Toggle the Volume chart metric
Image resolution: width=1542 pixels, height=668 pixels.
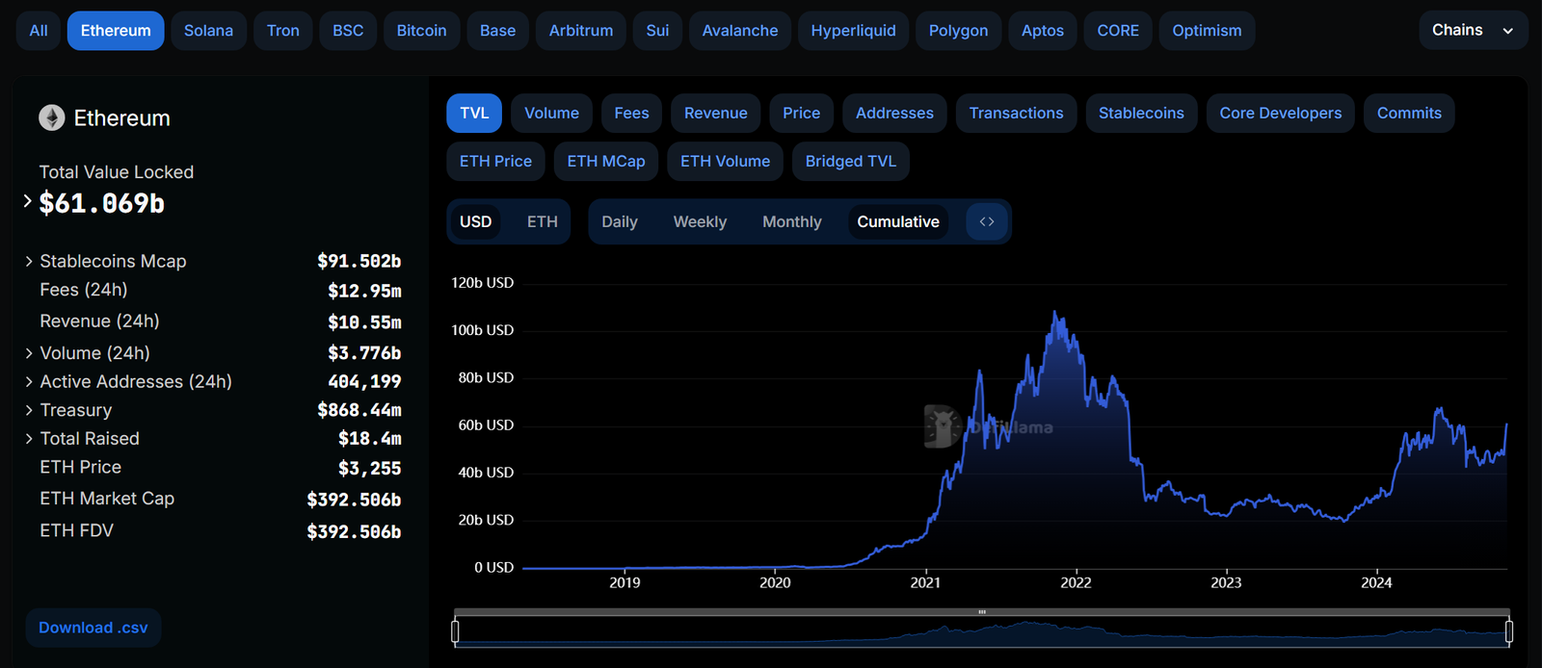pos(551,113)
